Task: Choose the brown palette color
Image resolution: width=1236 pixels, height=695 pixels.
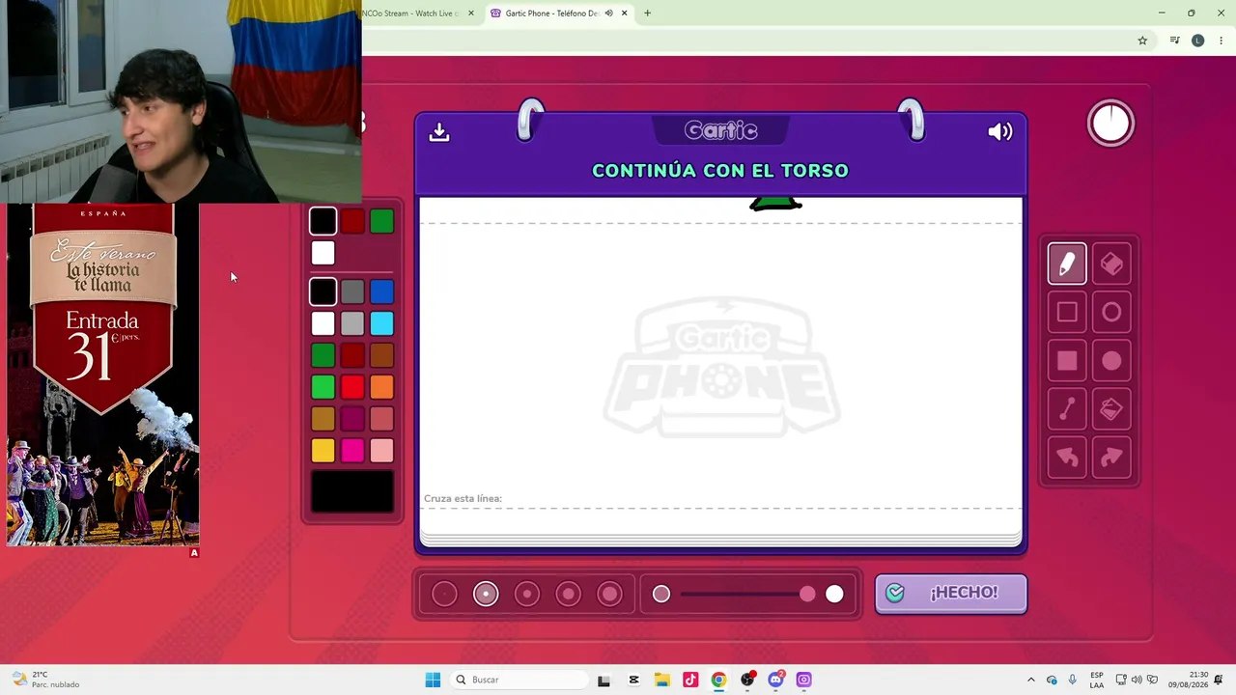Action: (381, 355)
